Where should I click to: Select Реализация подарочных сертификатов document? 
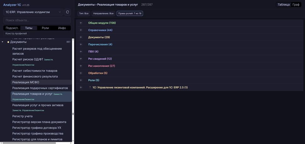coord(41,88)
